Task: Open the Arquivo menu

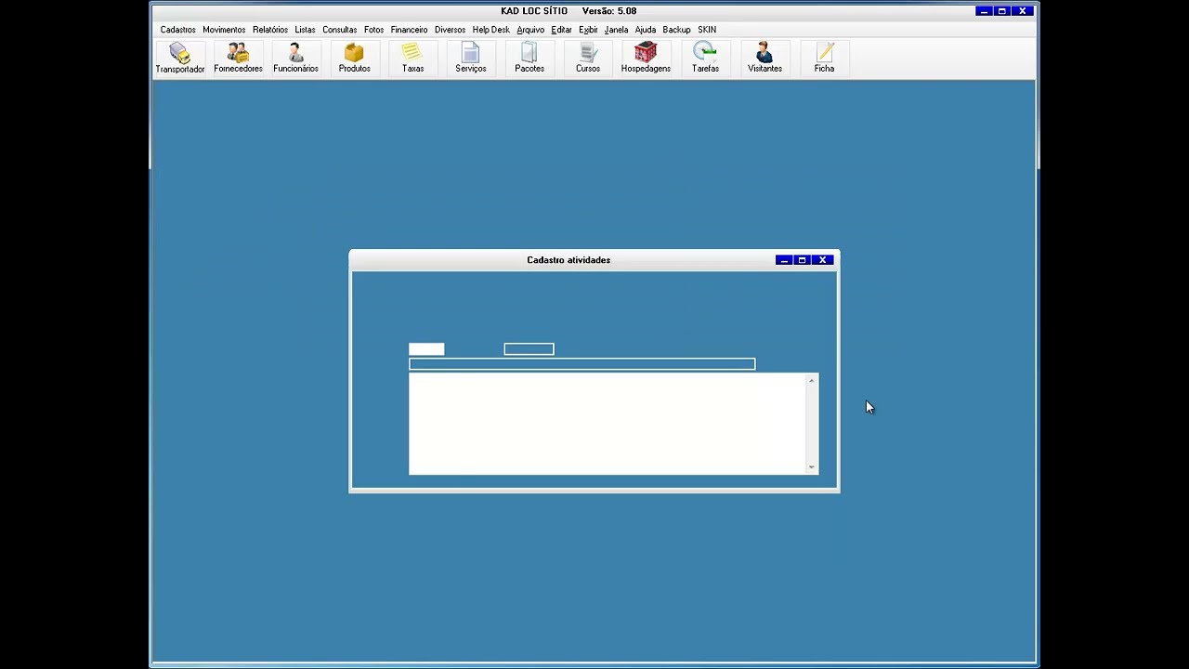Action: 530,30
